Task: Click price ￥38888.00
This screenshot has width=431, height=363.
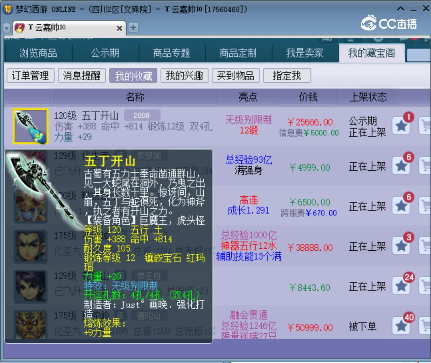Action: tap(310, 248)
